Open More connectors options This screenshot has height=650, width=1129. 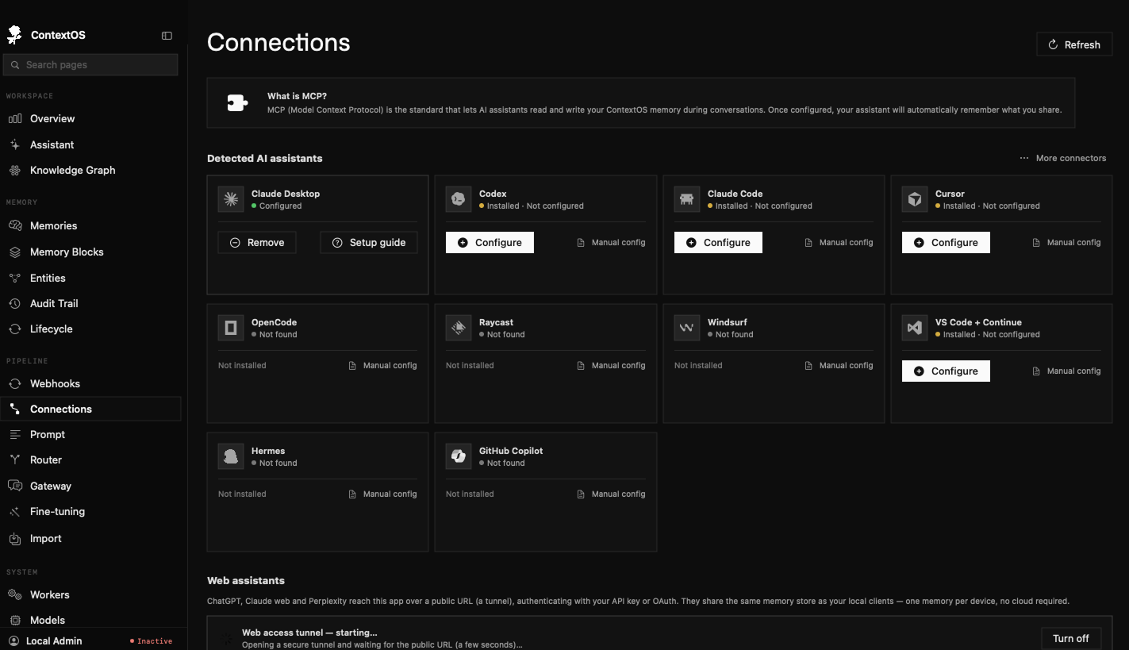pyautogui.click(x=1063, y=158)
